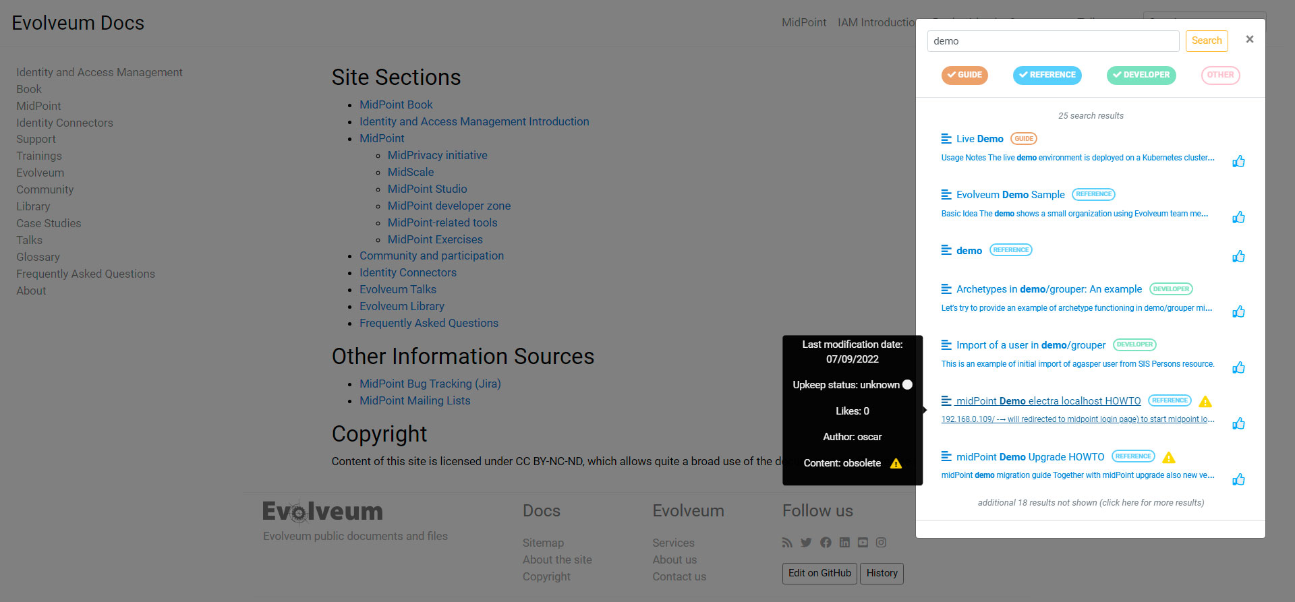Click thumbs-up for the demo reference result
Viewport: 1295px width, 602px height.
click(1238, 256)
